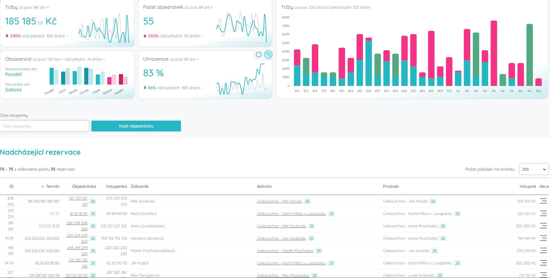This screenshot has height=278, width=550.
Task: Open actions icon on Petr Svoboda reservation row
Action: (x=544, y=201)
